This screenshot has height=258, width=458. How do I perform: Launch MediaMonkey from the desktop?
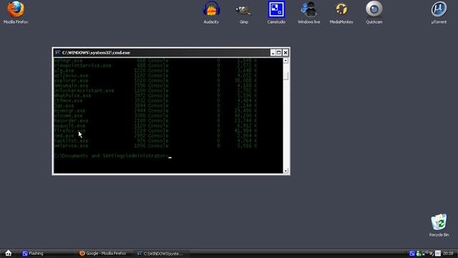tap(341, 12)
